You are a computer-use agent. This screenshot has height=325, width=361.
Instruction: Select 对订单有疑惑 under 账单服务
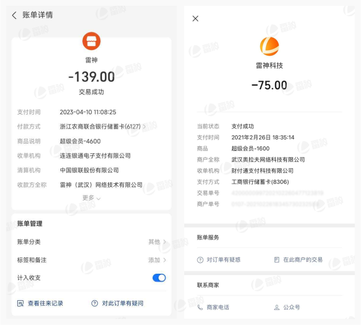(223, 260)
